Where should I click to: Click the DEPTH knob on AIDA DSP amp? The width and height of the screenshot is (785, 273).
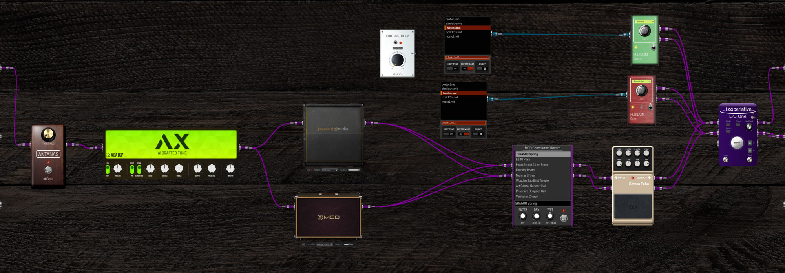[197, 168]
